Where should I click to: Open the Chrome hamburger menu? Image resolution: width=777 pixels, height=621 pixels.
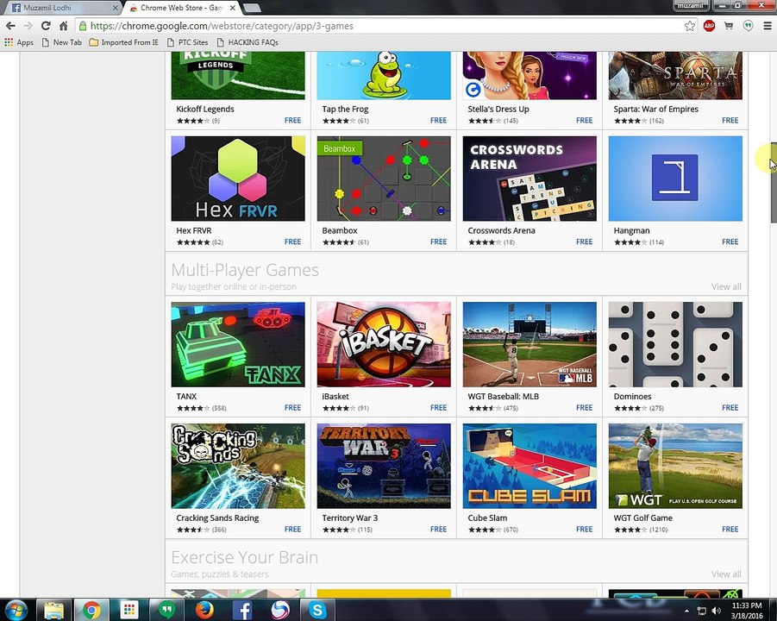pyautogui.click(x=768, y=26)
